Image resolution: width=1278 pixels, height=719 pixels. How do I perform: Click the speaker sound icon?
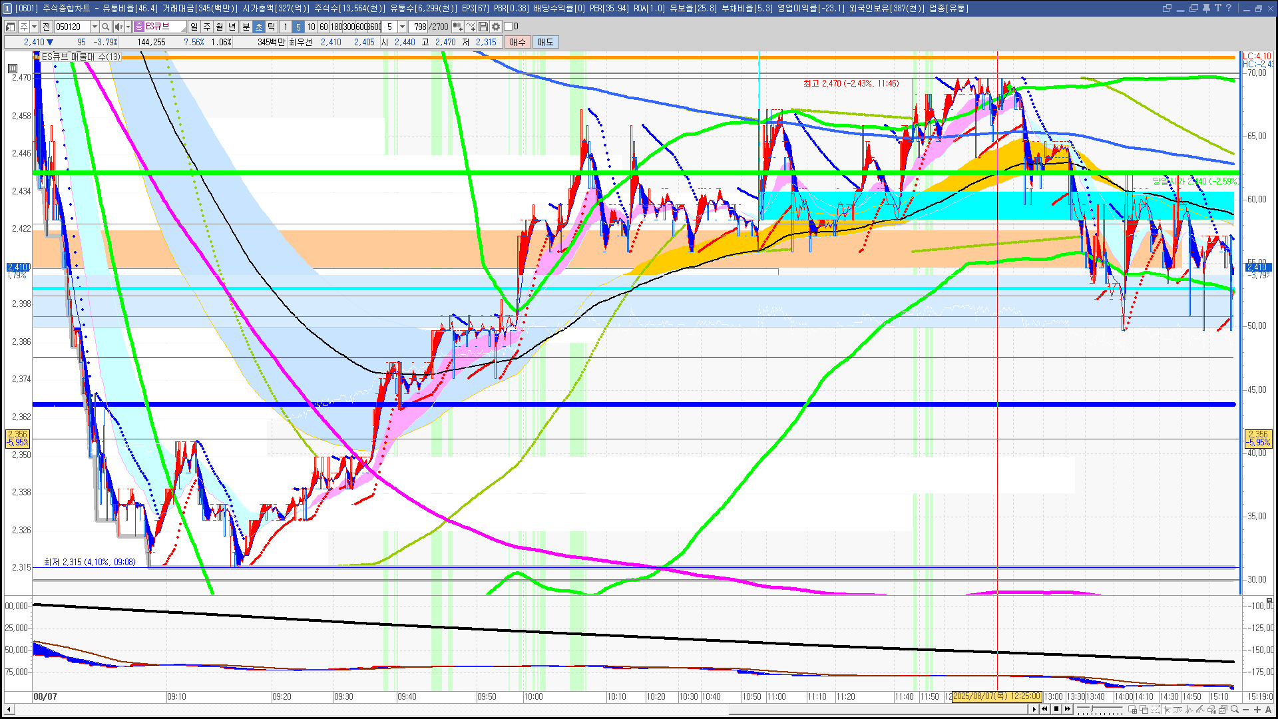(x=118, y=27)
